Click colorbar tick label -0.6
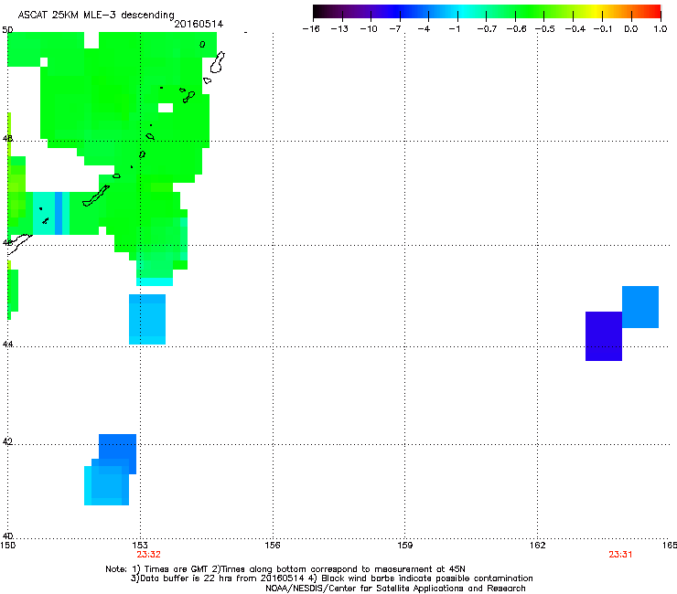The height and width of the screenshot is (594, 677). [x=516, y=29]
